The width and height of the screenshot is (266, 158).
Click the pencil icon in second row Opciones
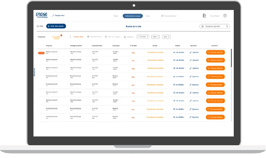tap(190, 60)
